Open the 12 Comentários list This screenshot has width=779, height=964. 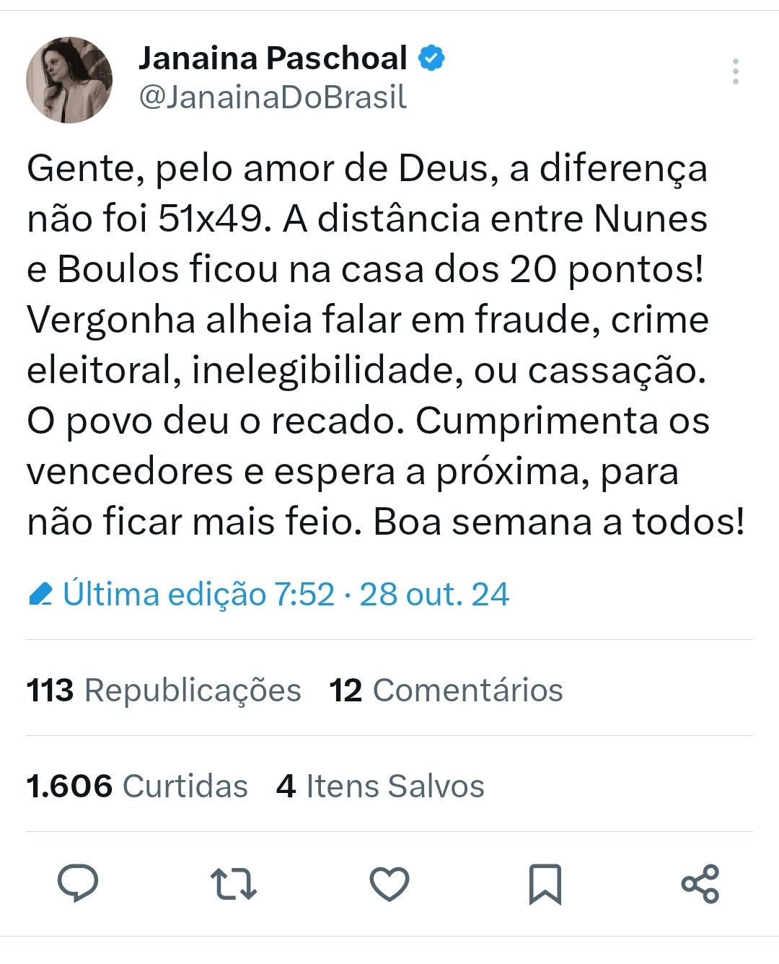(446, 690)
